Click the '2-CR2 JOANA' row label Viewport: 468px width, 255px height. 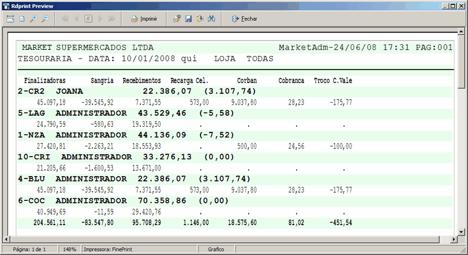[50, 91]
